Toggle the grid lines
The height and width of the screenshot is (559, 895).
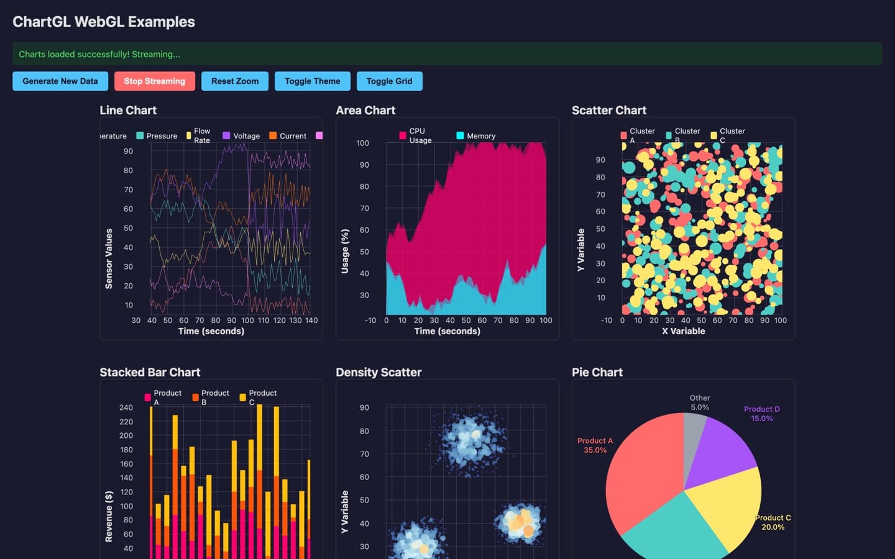click(390, 81)
